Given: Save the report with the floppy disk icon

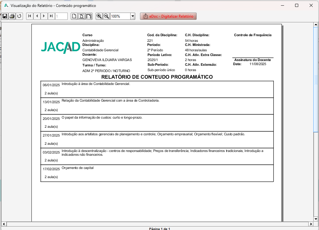Looking at the screenshot, I should click(x=5, y=16).
